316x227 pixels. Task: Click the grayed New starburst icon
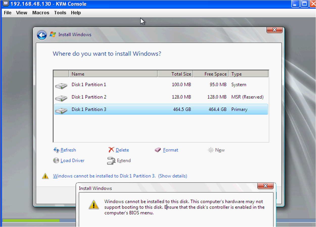coord(211,150)
